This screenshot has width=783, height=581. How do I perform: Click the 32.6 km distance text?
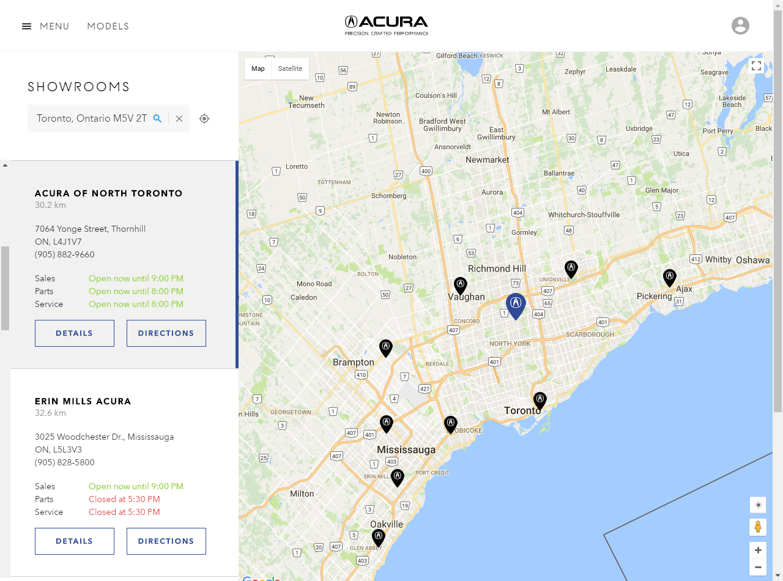pyautogui.click(x=50, y=413)
